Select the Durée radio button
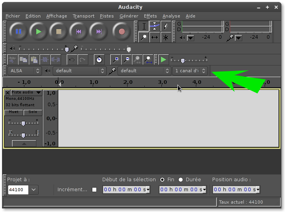285x212 pixels. pyautogui.click(x=181, y=180)
